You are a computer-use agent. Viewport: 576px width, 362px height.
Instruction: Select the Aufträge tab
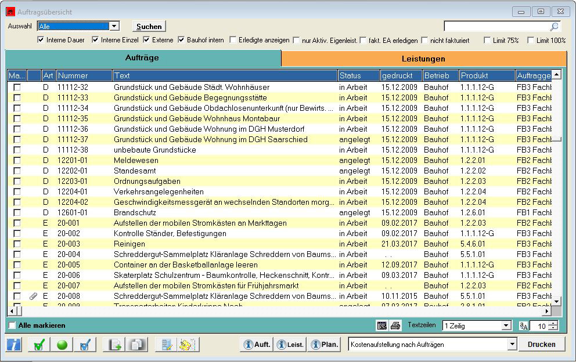(142, 58)
